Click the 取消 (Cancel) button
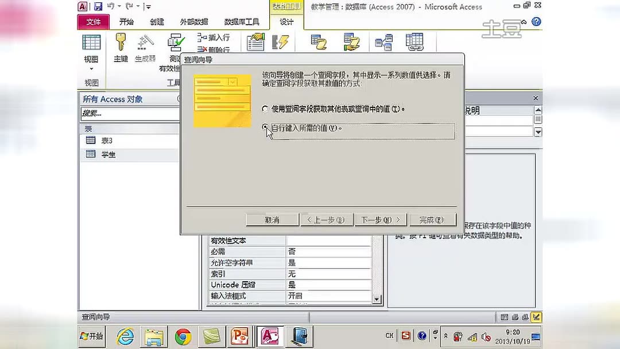Screen dimensions: 620x349 (x=272, y=219)
